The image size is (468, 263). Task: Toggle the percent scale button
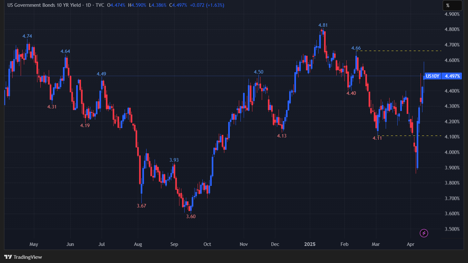tap(452, 5)
